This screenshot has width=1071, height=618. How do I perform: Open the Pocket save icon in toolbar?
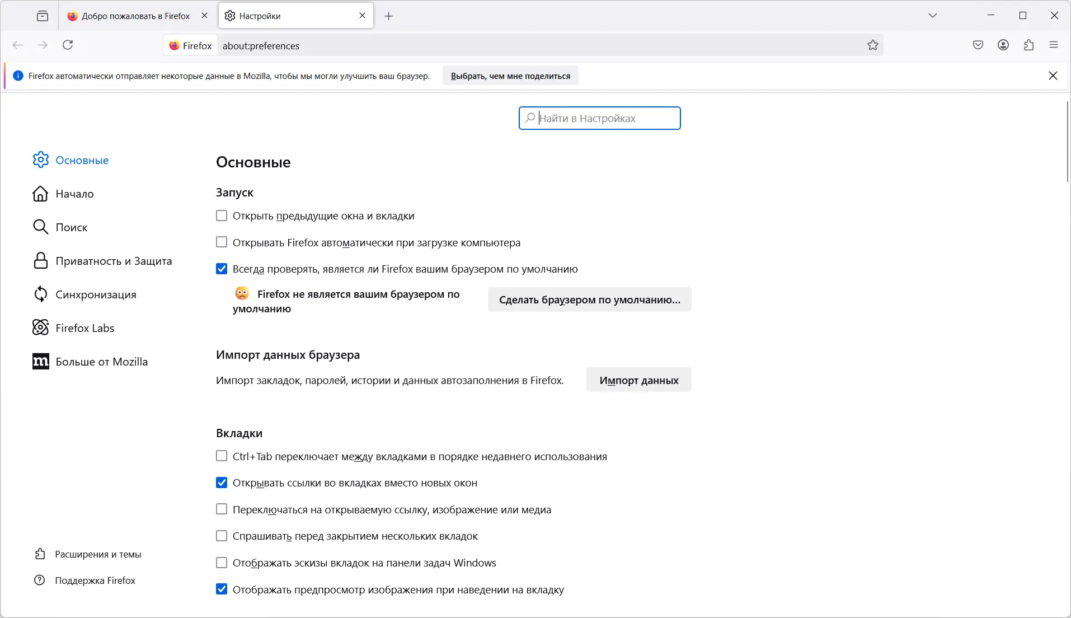978,45
